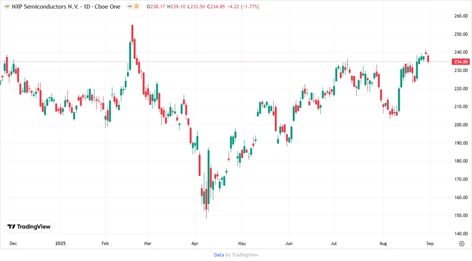Click the NXP Semiconductors logo icon
The height and width of the screenshot is (261, 472).
click(x=7, y=6)
